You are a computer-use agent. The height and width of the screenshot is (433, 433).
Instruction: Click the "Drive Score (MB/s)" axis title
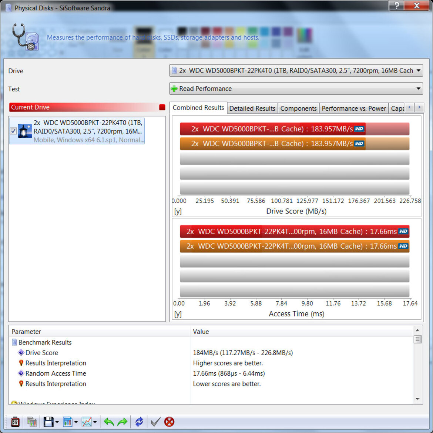[x=296, y=211]
